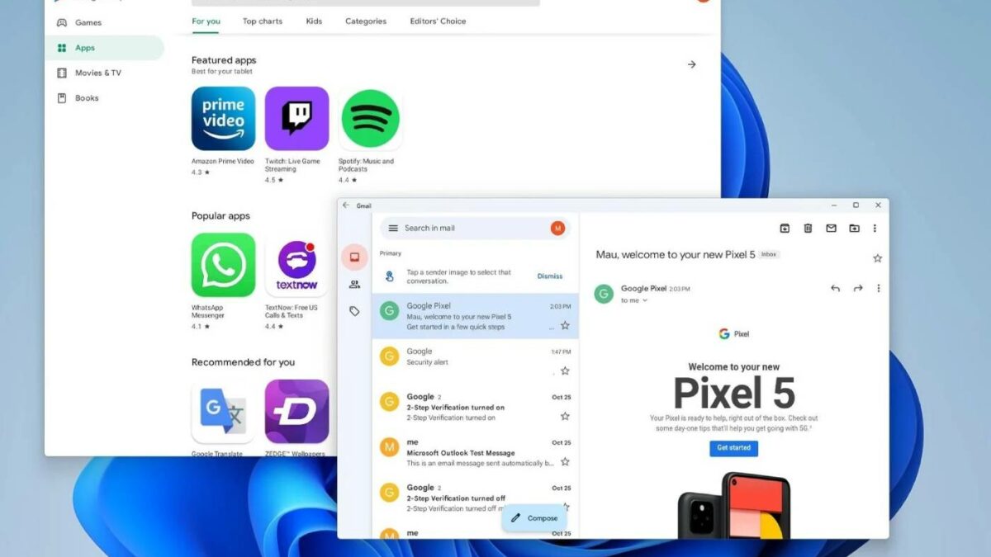Reply to the Google Pixel message
991x557 pixels.
(x=835, y=288)
